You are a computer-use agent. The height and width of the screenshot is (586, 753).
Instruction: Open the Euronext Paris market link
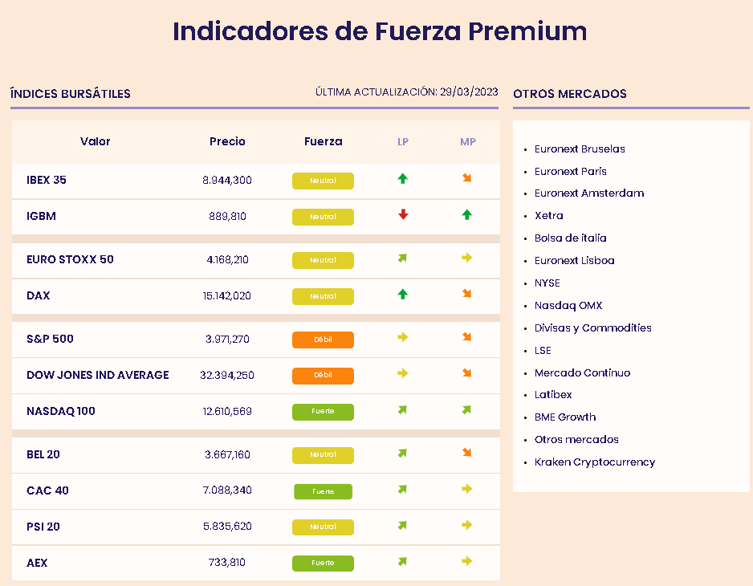click(x=570, y=171)
